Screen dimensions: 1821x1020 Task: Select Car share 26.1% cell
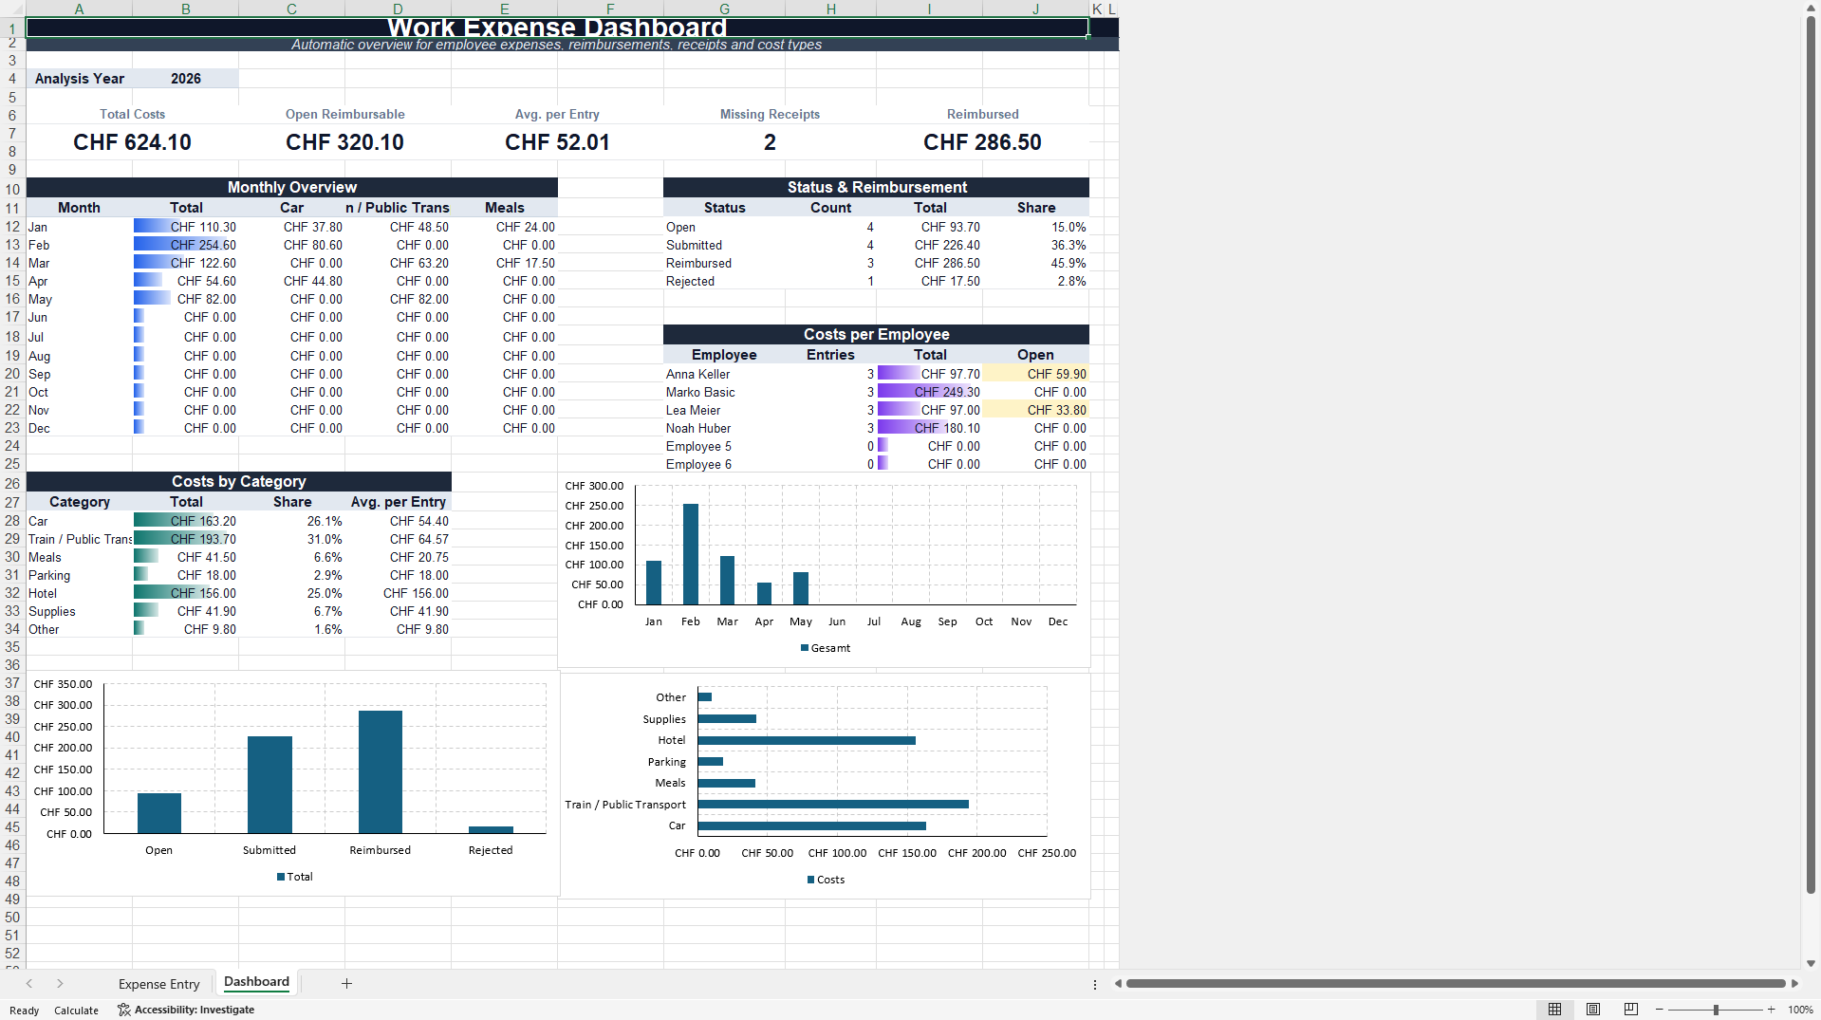point(291,521)
